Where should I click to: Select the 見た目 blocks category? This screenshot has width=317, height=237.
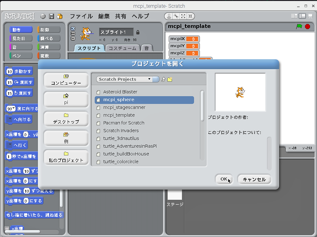(x=21, y=38)
